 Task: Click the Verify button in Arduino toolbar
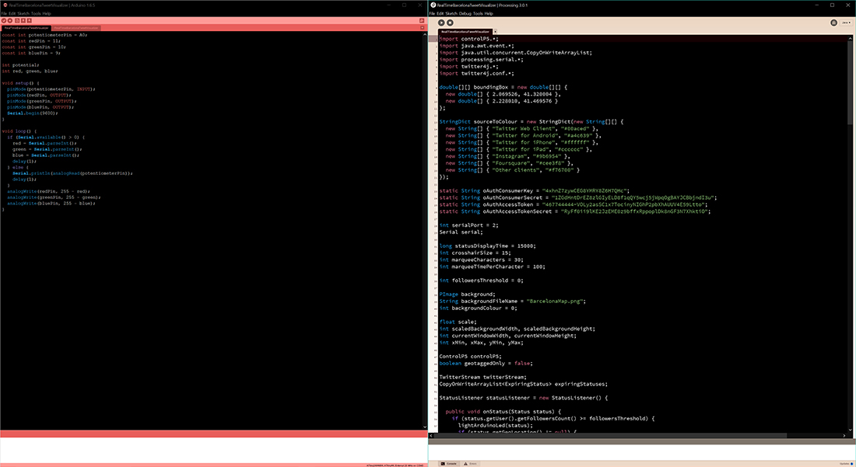pyautogui.click(x=4, y=21)
